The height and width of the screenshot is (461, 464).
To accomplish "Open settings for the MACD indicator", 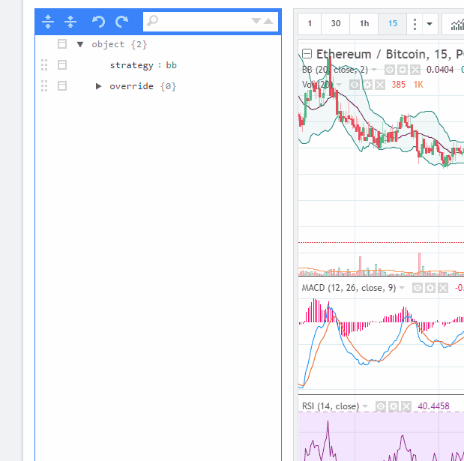I will coord(430,288).
